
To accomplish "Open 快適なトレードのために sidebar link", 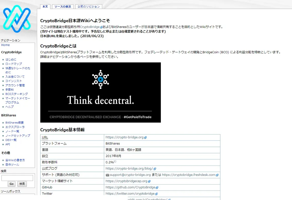I will pos(18,70).
